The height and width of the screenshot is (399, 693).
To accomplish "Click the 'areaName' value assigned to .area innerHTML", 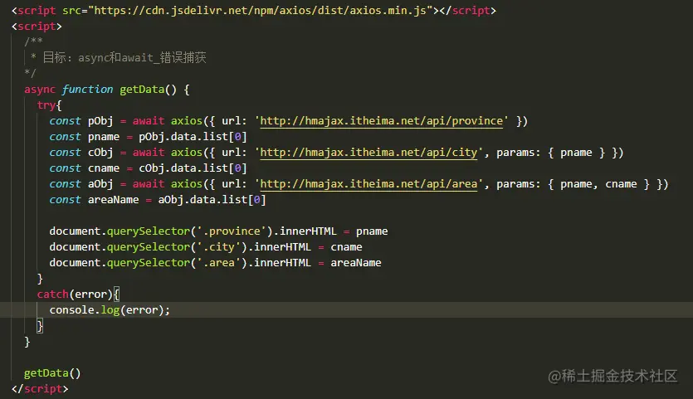I will [x=356, y=262].
